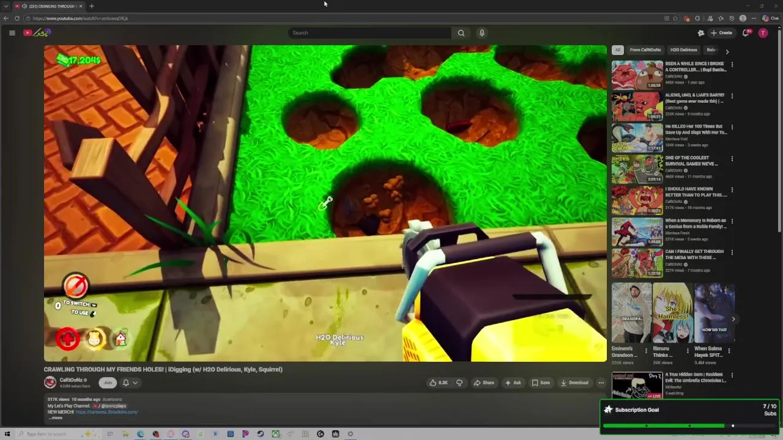Select the From CaRtOoNz chip

point(645,50)
